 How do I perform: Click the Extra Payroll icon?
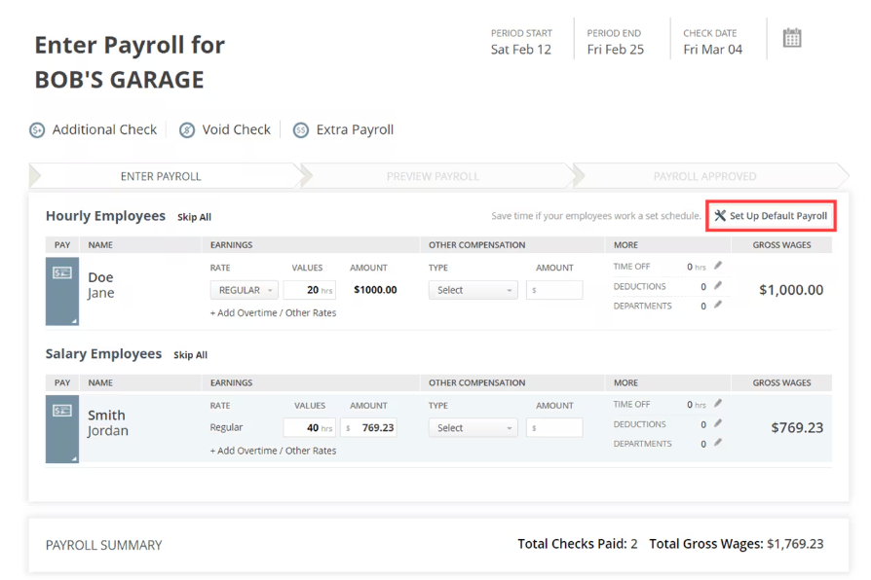click(301, 129)
